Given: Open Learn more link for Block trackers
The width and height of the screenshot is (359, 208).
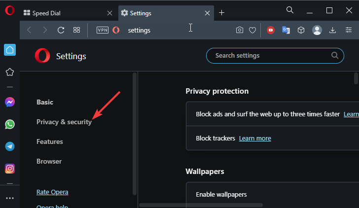Looking at the screenshot, I should tap(255, 138).
